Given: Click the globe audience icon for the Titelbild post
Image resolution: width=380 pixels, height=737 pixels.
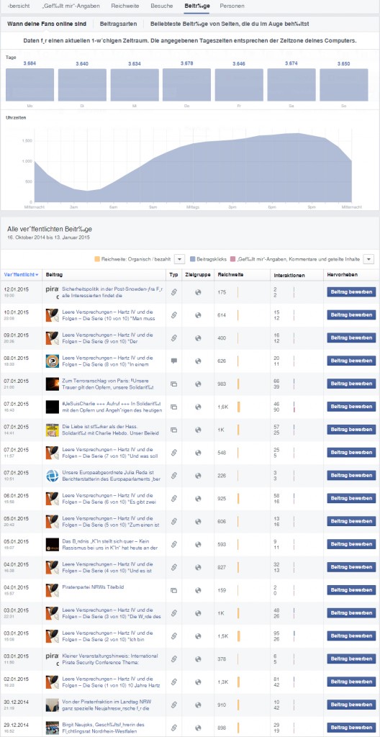Looking at the screenshot, I should click(x=198, y=590).
